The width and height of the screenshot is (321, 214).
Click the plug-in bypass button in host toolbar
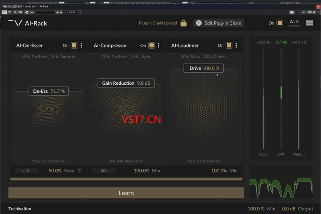coord(4,12)
